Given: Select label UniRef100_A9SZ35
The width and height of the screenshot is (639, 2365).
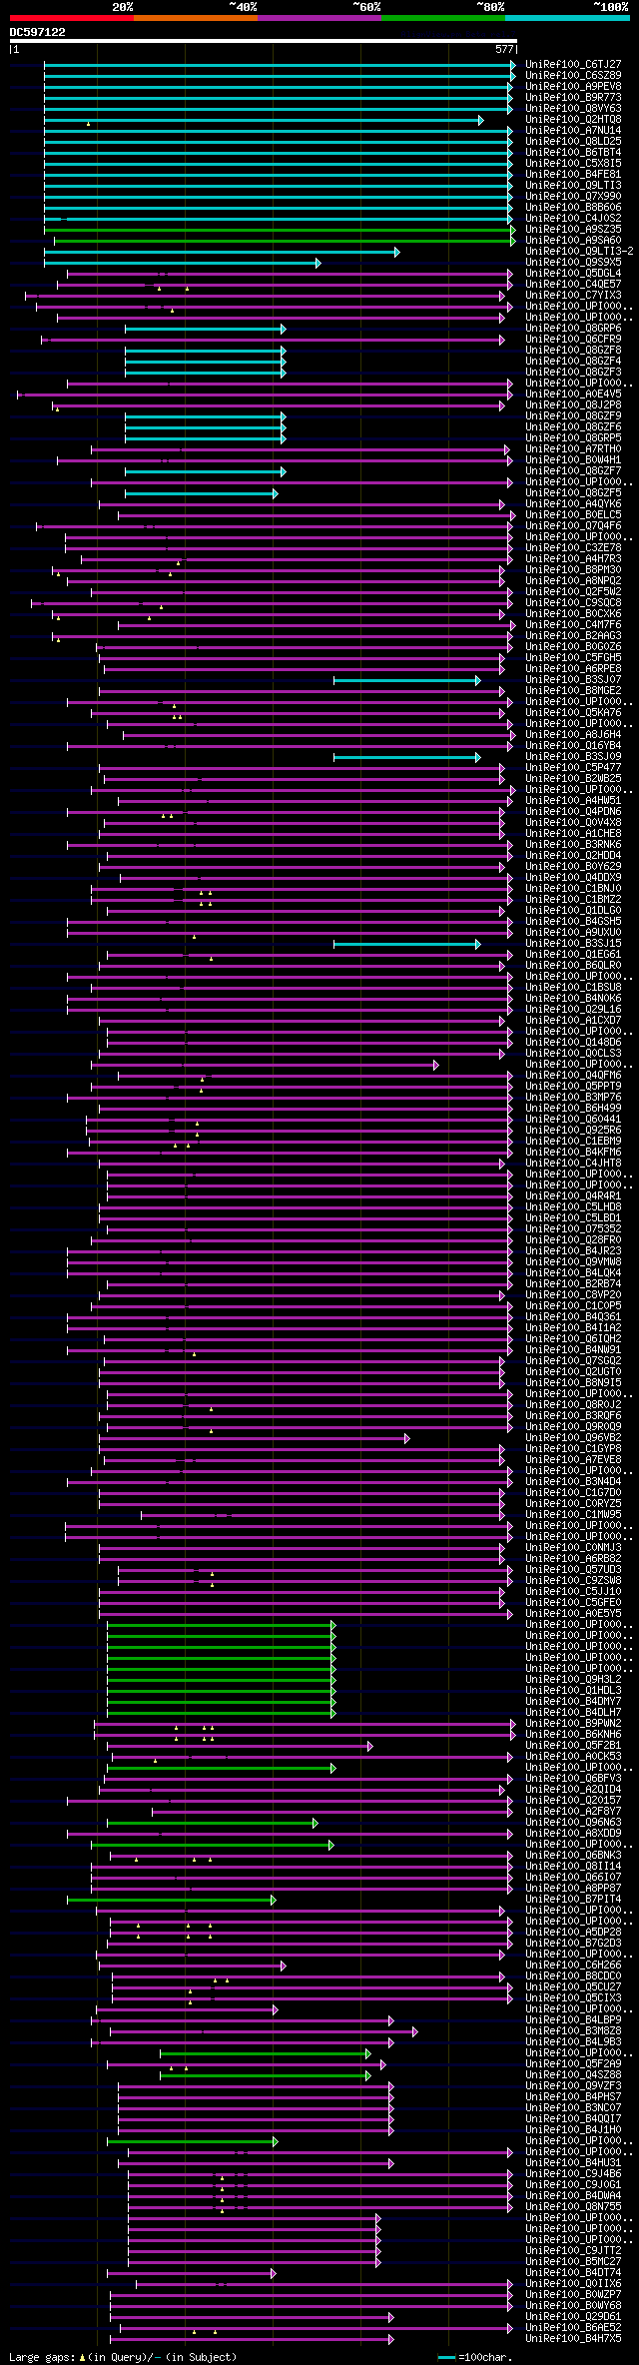Looking at the screenshot, I should pyautogui.click(x=573, y=229).
